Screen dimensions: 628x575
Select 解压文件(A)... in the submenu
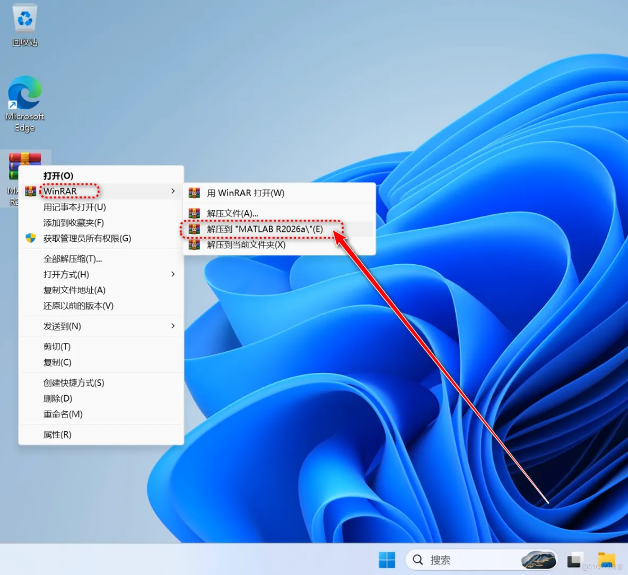tap(279, 213)
